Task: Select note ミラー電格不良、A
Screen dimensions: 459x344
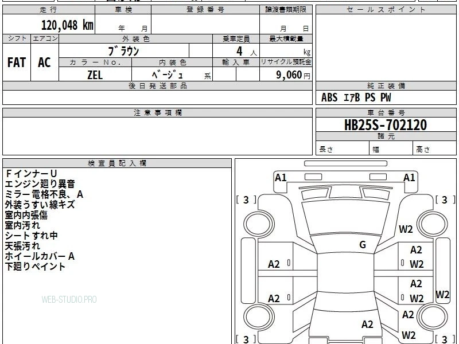Action: point(44,194)
